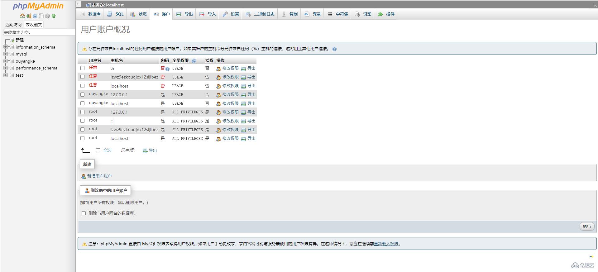The width and height of the screenshot is (598, 272).
Task: Open 新建 item in database tree
Action: 20,40
